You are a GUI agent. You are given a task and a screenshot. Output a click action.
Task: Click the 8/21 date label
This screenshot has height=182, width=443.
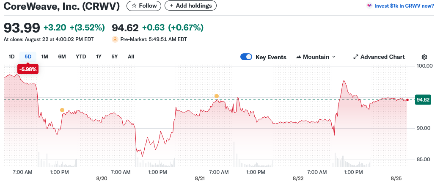tap(199, 179)
